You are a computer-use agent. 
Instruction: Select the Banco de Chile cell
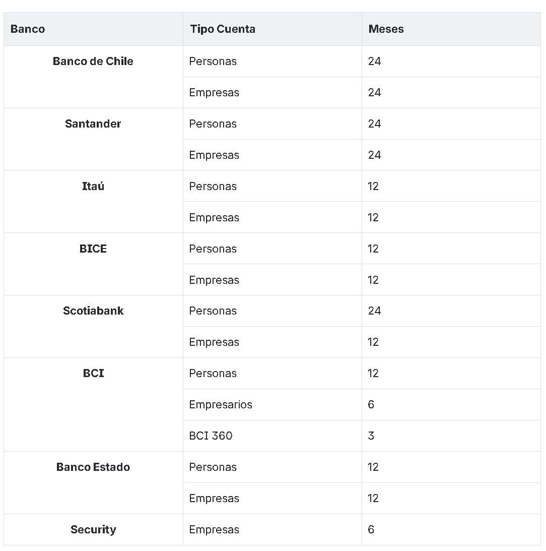[93, 62]
